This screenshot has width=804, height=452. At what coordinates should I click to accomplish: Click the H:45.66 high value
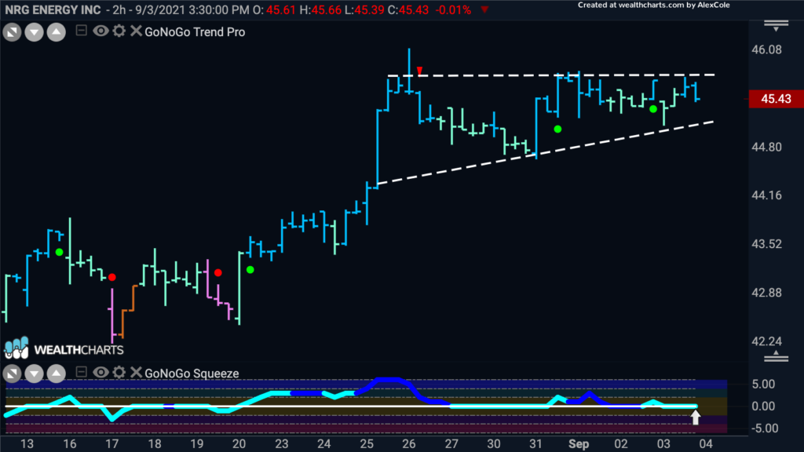[x=320, y=9]
